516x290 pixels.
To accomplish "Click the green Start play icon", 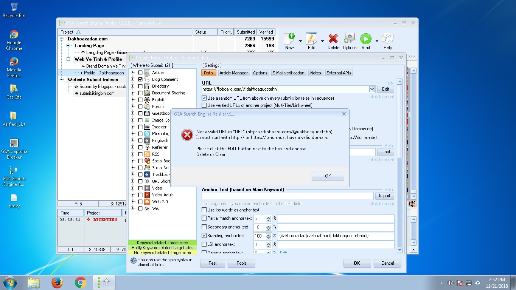I will [365, 39].
